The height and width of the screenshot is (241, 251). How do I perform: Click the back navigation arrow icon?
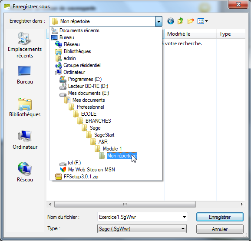pyautogui.click(x=171, y=21)
